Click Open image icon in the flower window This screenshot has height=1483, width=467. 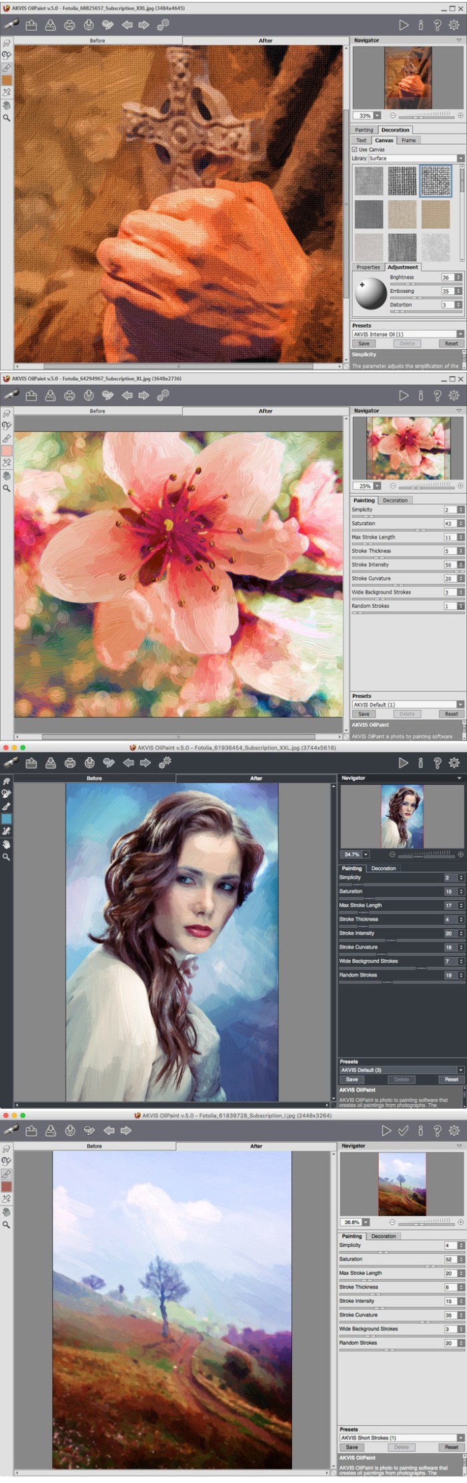click(31, 396)
